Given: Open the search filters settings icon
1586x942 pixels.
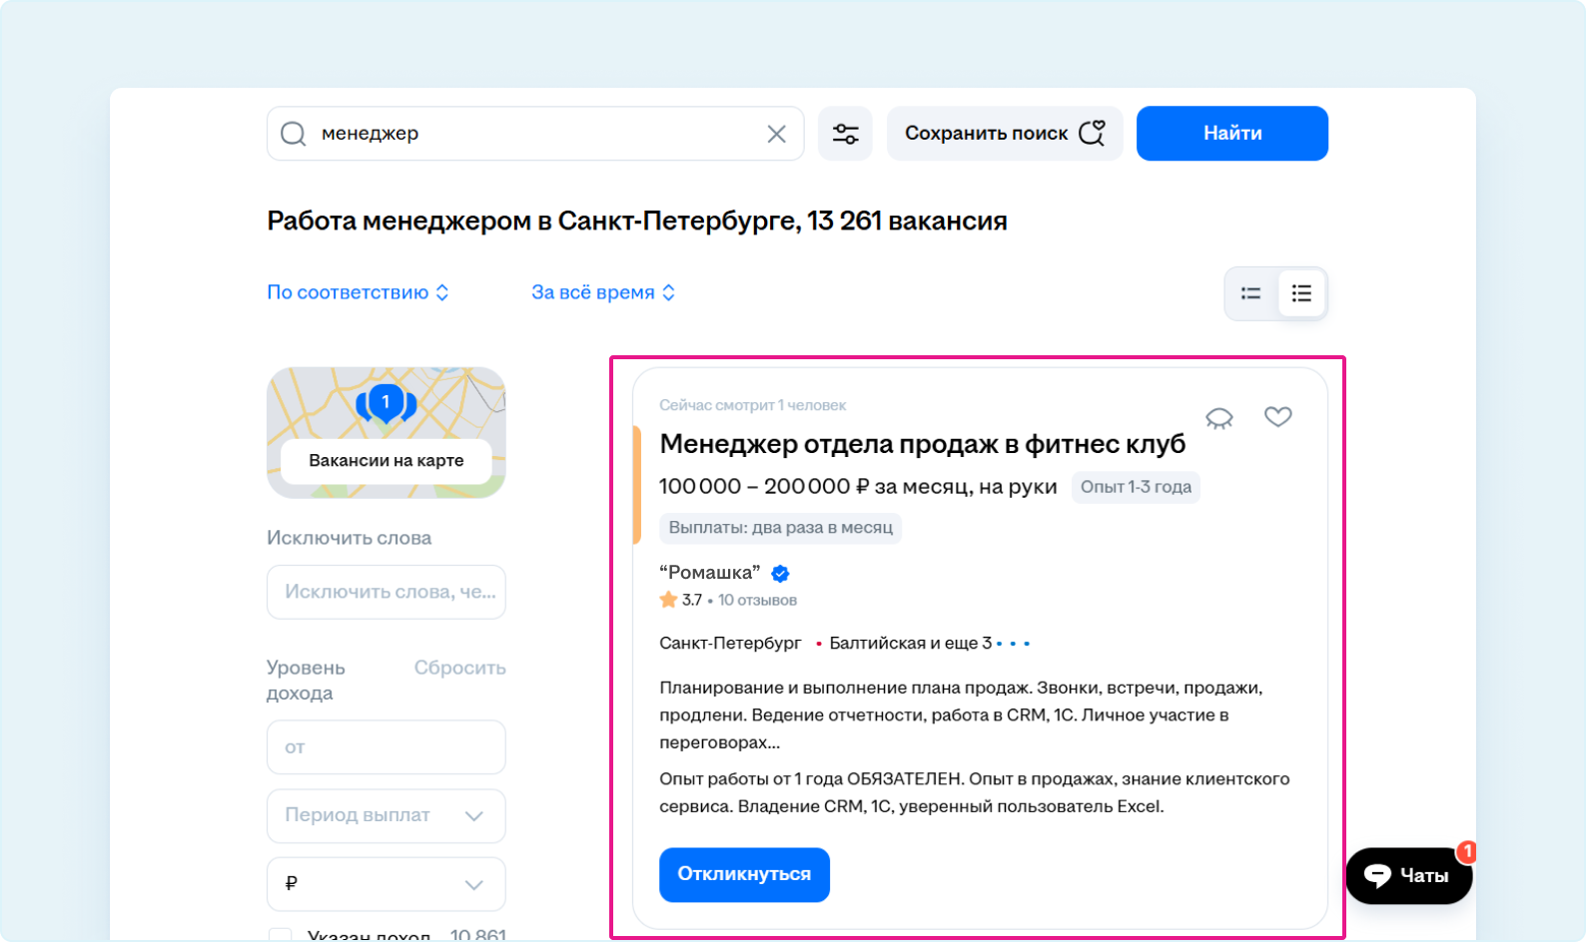Looking at the screenshot, I should coord(845,134).
